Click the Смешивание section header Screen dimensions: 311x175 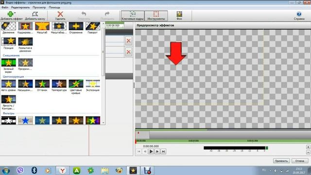click(x=11, y=55)
